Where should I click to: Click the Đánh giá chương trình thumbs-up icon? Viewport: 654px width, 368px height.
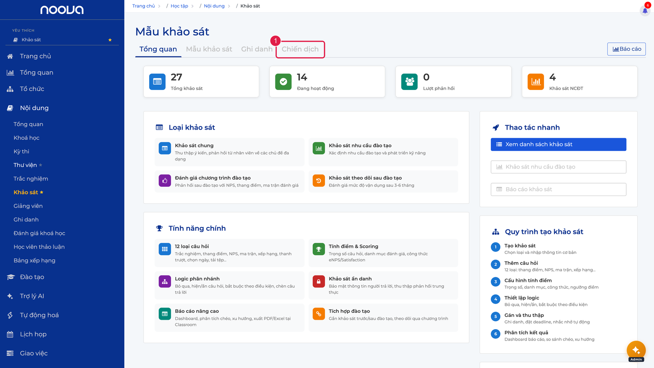coord(165,181)
